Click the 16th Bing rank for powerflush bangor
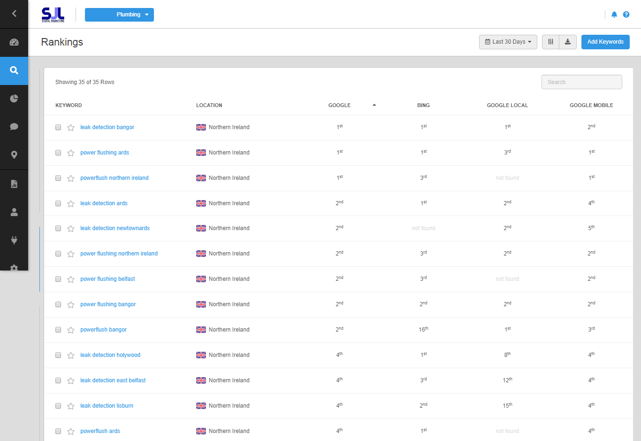 pyautogui.click(x=423, y=330)
